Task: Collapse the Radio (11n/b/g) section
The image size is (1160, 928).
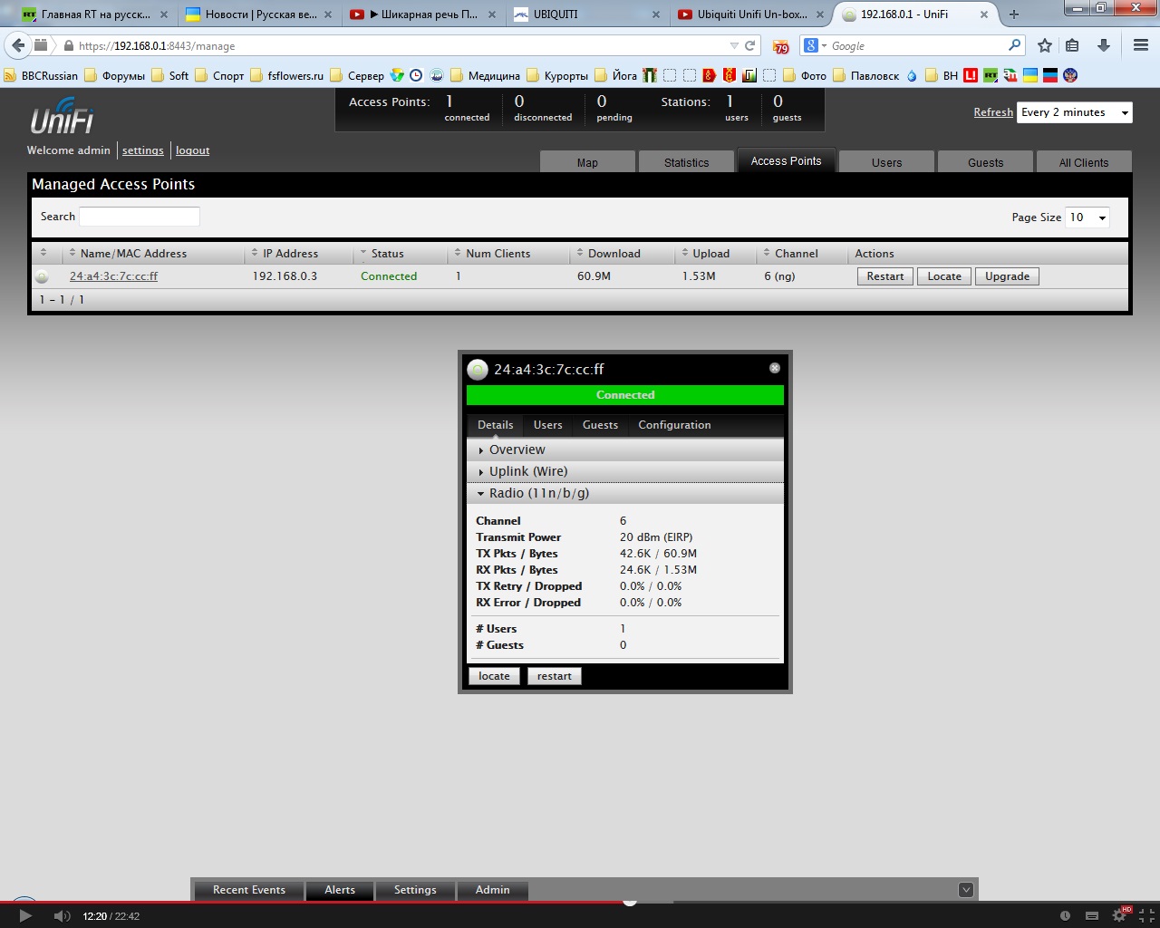Action: click(x=538, y=493)
